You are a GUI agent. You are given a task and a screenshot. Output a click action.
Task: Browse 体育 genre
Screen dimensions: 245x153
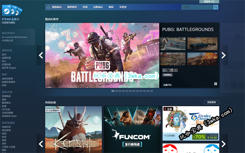pos(4,137)
